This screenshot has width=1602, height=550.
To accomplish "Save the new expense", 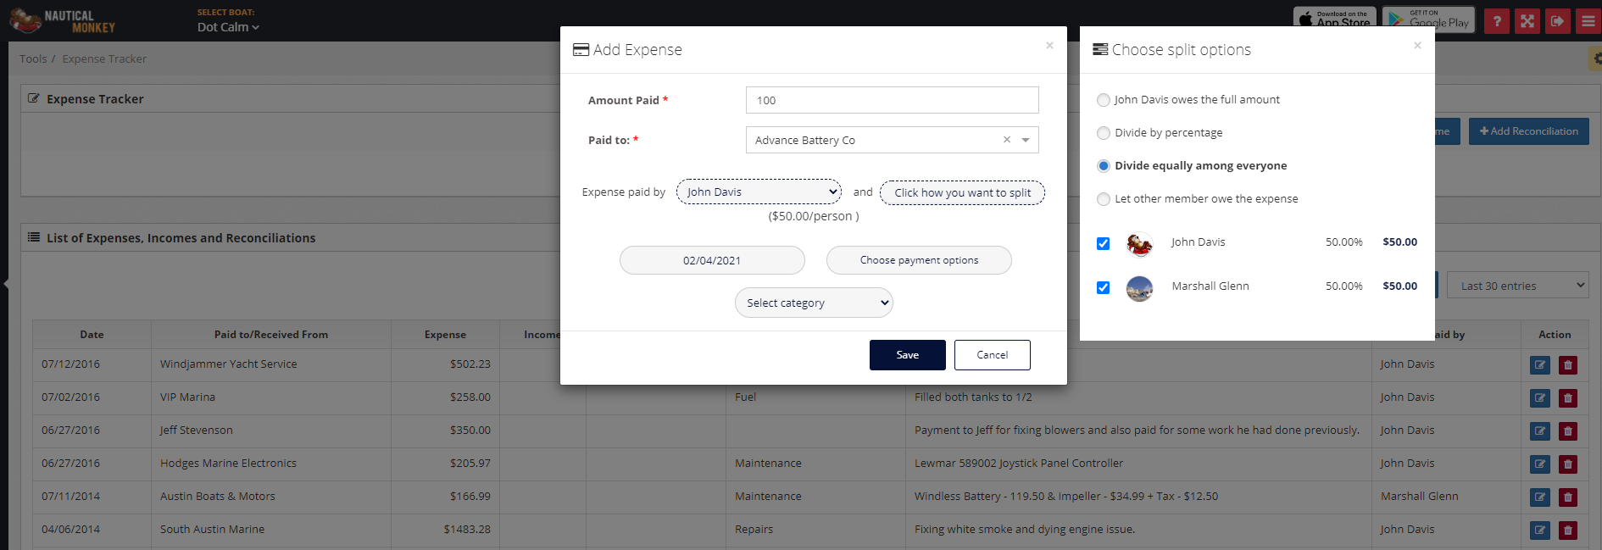I will point(907,355).
